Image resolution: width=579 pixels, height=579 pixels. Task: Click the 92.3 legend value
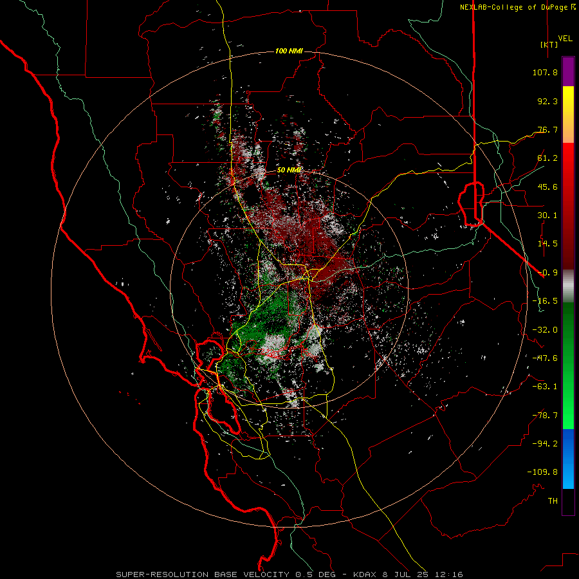coord(547,101)
